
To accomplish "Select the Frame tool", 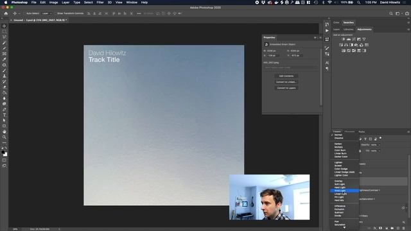I will [4, 54].
